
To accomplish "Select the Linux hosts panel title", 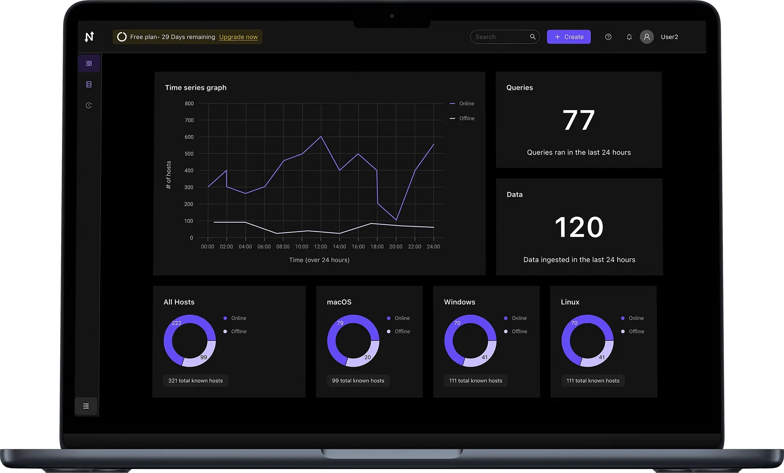I will pyautogui.click(x=569, y=302).
